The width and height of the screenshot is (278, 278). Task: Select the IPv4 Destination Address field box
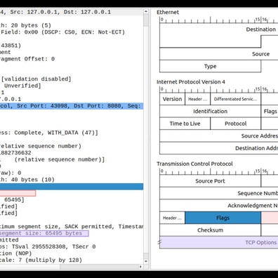[x=219, y=148]
